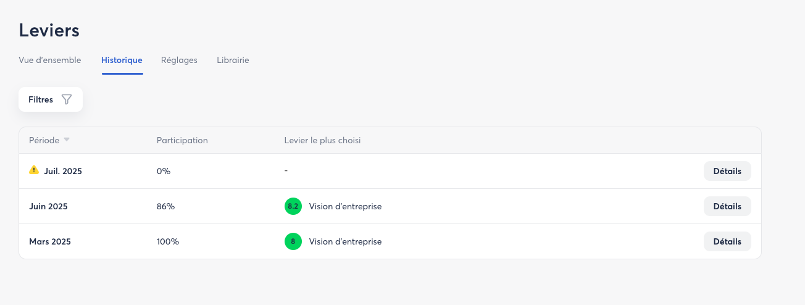
Task: Click the Participation column header
Action: tap(182, 140)
